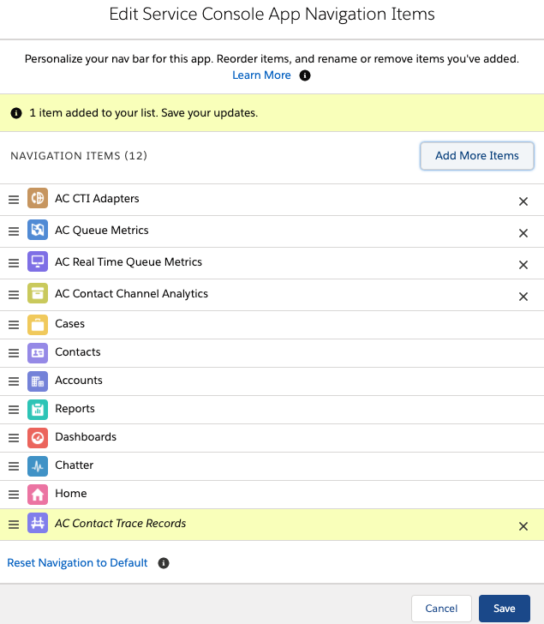
Task: Open Add More Items
Action: (x=477, y=156)
